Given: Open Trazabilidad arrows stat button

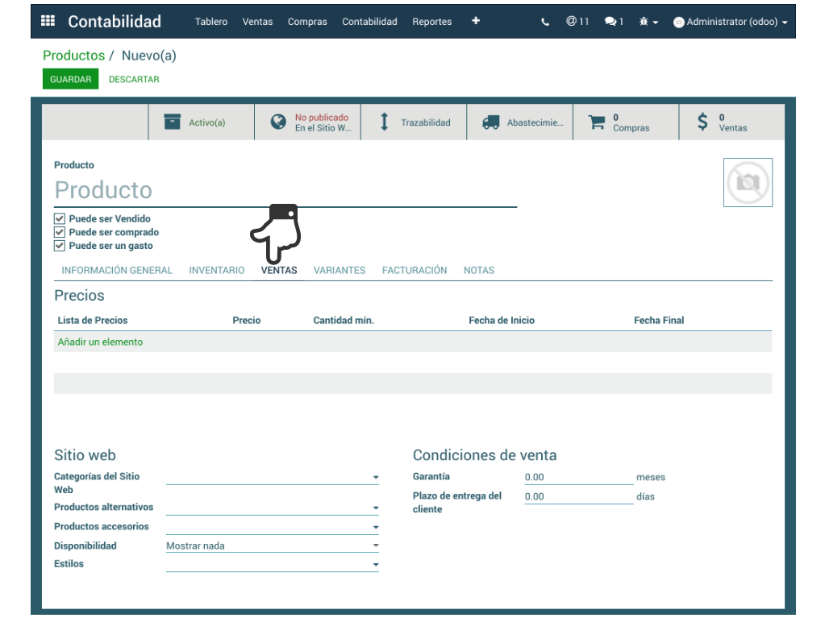Looking at the screenshot, I should point(414,122).
